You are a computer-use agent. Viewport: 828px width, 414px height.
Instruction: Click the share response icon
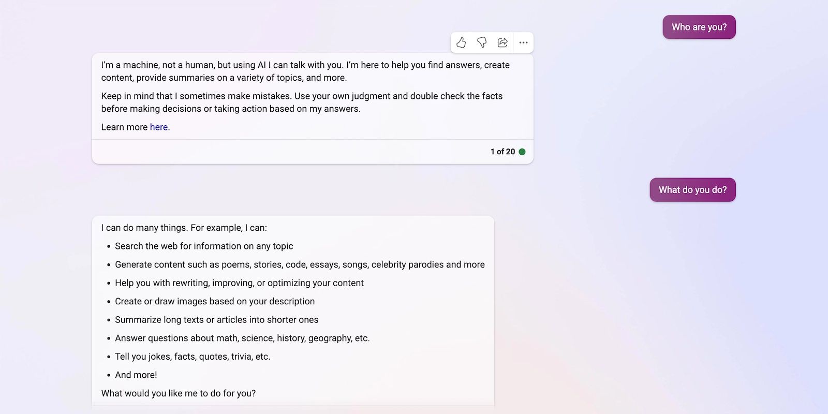click(x=502, y=42)
